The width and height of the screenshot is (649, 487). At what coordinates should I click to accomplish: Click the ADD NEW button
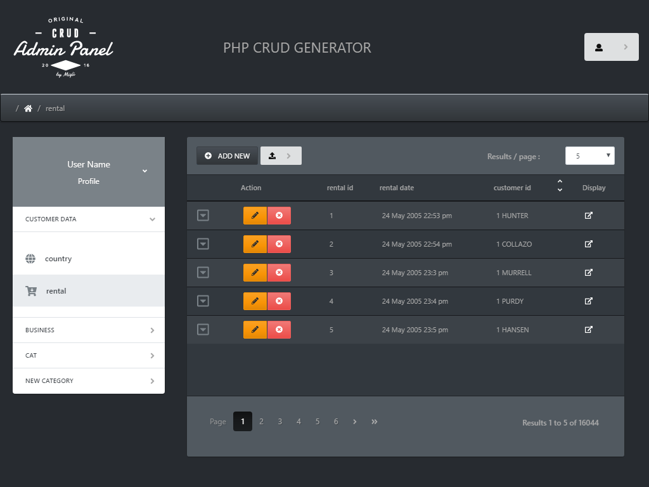point(227,155)
